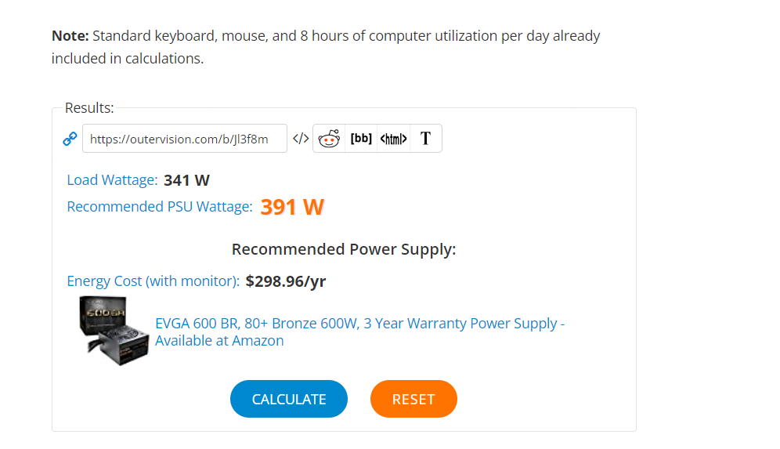780x449 pixels.
Task: Click the Note text about computer utilization
Action: [x=326, y=47]
